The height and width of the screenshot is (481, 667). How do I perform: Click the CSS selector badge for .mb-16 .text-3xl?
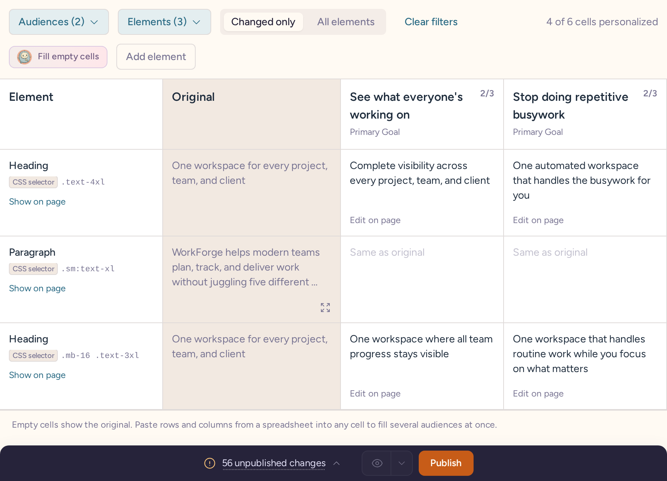pos(33,355)
